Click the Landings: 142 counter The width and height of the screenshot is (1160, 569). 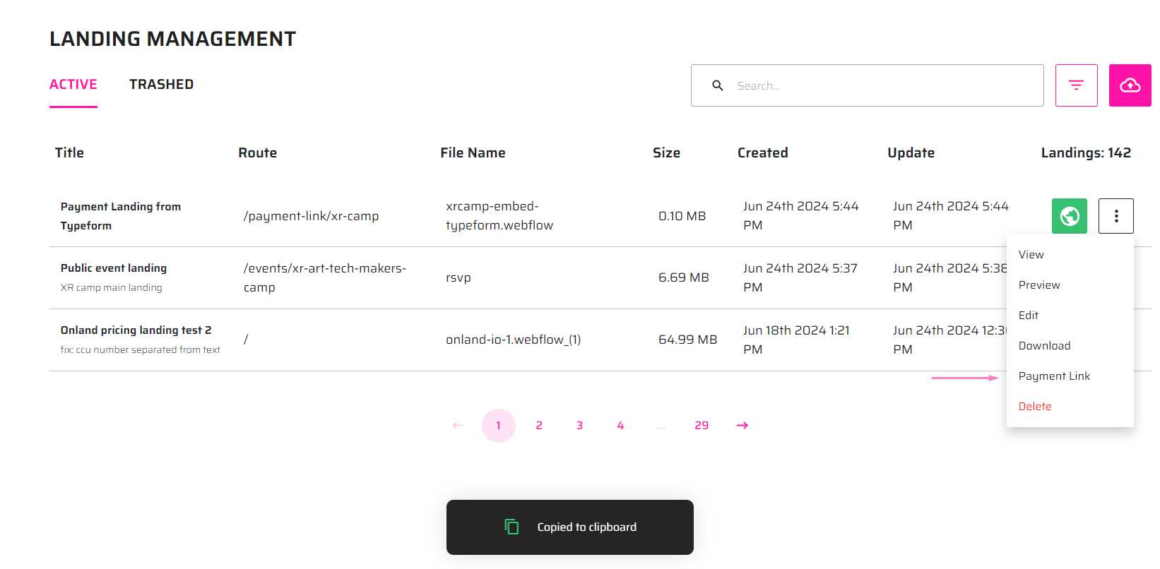click(x=1086, y=152)
